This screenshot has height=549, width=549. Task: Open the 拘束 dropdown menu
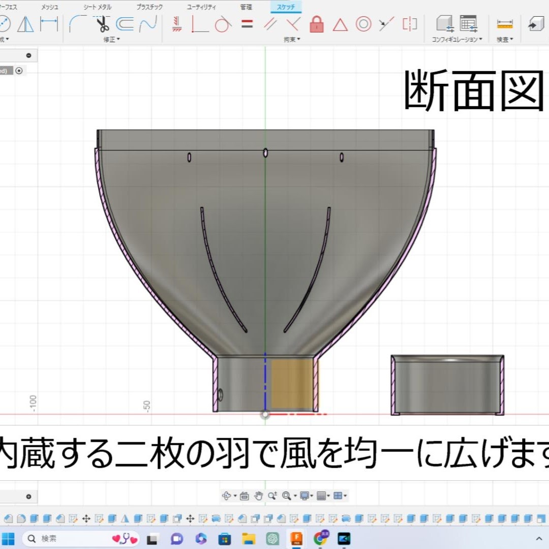click(x=292, y=40)
